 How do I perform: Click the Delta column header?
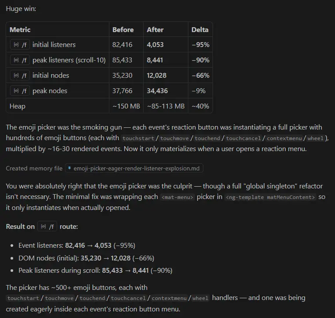pyautogui.click(x=200, y=30)
